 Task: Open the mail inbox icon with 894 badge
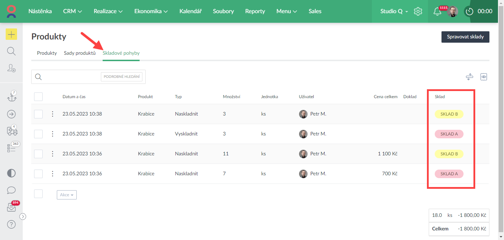[12, 208]
